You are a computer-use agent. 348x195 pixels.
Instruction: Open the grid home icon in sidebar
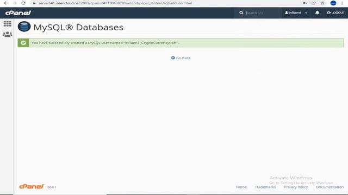(x=7, y=24)
